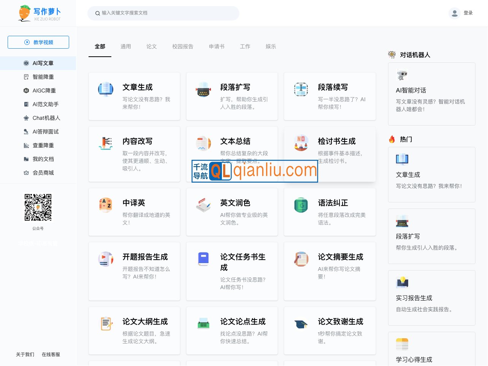Viewport: 488px width, 366px height.
Task: Click the 内容改写 pencil icon
Action: click(105, 143)
